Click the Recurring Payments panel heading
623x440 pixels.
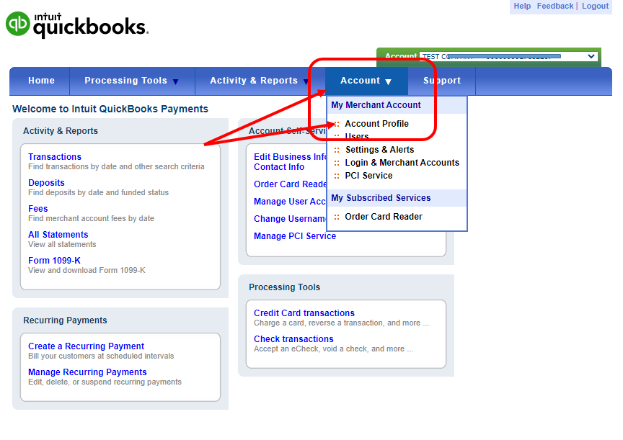pos(65,320)
